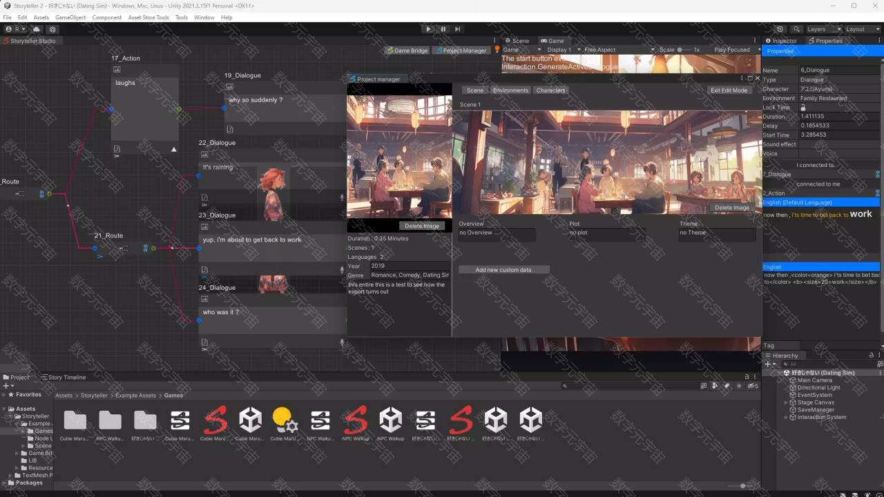Click the Step frame button

pyautogui.click(x=457, y=29)
